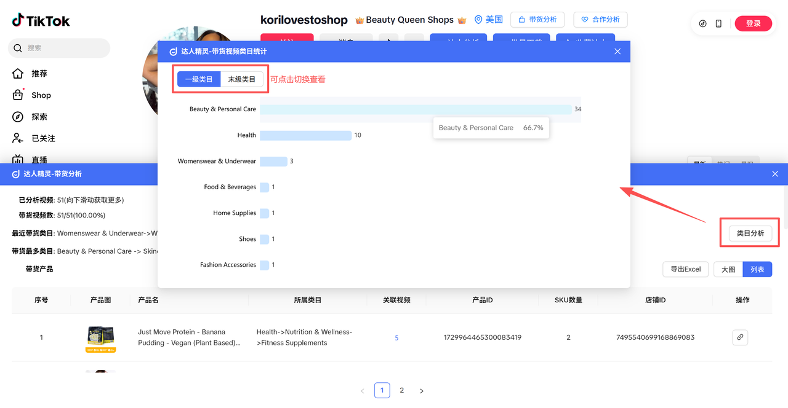
Task: Click the red 登录 login button
Action: point(753,23)
